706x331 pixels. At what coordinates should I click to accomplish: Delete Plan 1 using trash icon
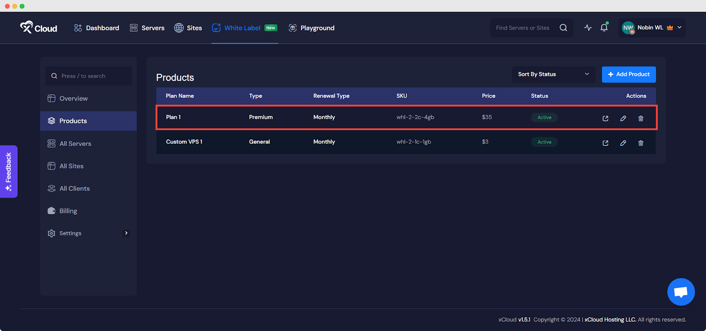click(x=641, y=118)
